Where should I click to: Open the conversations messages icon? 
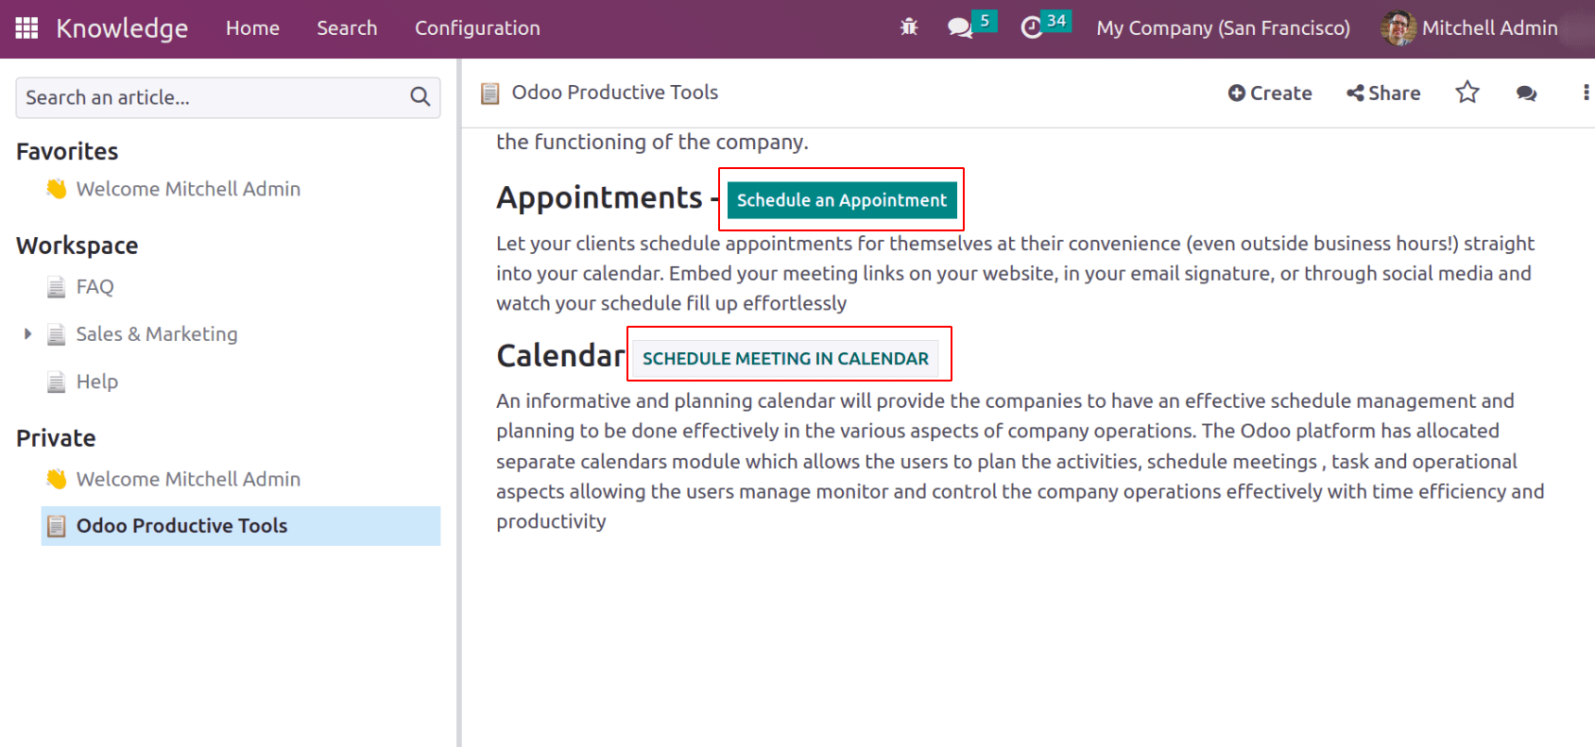(x=960, y=27)
